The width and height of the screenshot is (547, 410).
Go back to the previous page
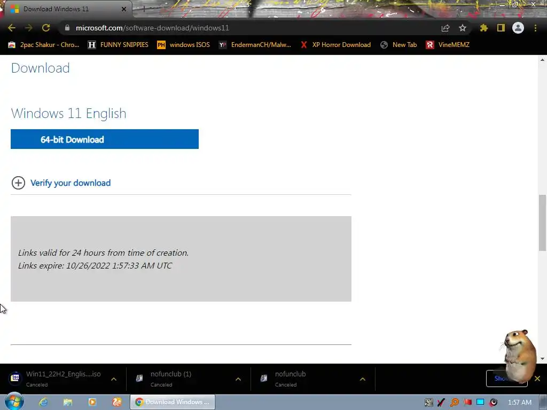(12, 28)
